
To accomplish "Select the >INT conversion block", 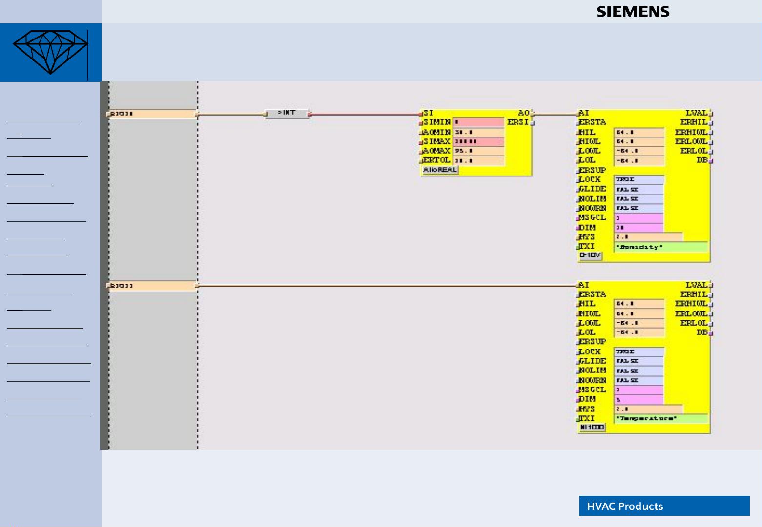I will pyautogui.click(x=287, y=114).
